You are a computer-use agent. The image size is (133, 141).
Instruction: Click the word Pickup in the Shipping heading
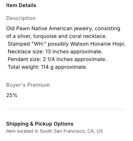[43, 124]
